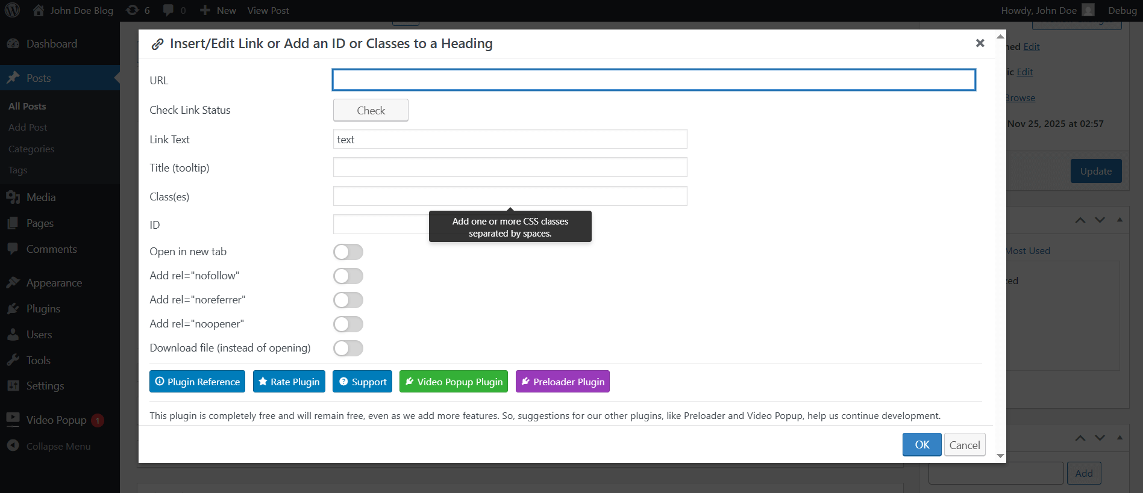Click the Dashboard icon in the sidebar
Viewport: 1143px width, 493px height.
coord(13,44)
